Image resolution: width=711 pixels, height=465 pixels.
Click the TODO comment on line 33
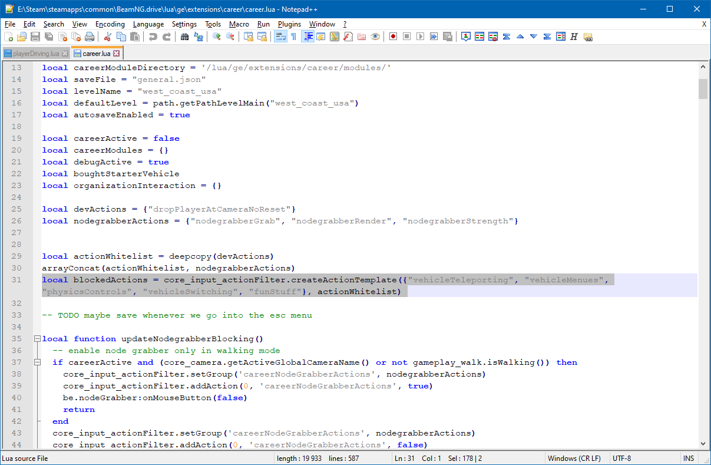pos(177,315)
